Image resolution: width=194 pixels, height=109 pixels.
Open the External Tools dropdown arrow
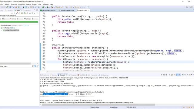tap(54, 7)
